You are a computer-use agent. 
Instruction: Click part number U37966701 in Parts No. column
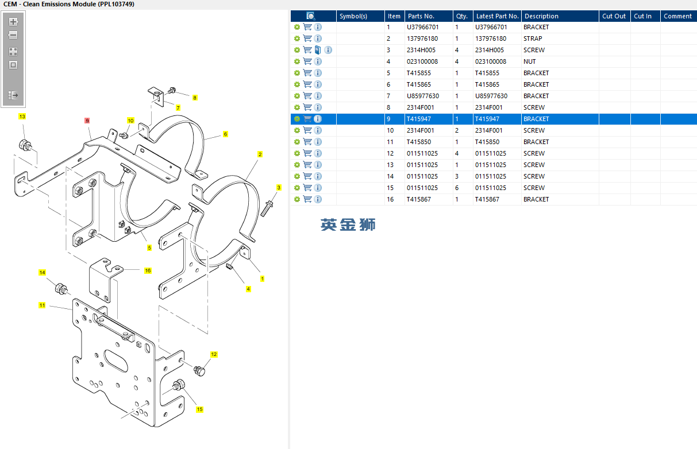[x=423, y=27]
